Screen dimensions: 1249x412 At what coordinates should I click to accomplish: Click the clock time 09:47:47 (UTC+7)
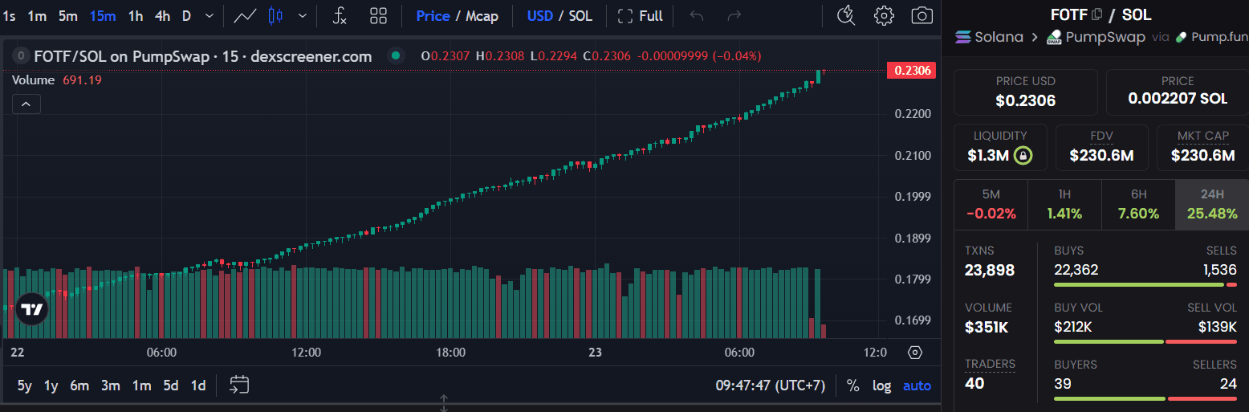point(771,385)
